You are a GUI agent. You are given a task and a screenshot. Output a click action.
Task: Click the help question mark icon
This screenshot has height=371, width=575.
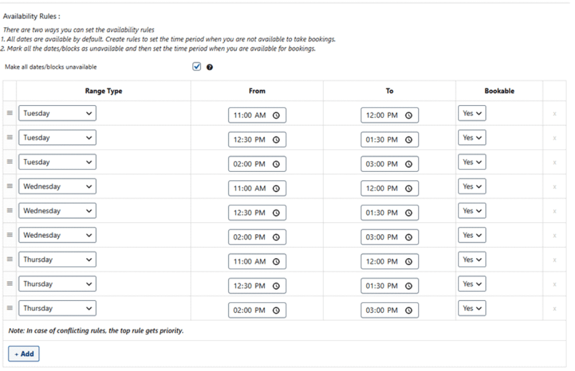point(210,67)
